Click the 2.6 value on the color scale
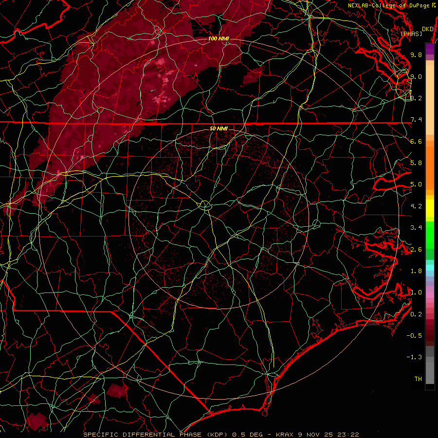This screenshot has width=438, height=438. (416, 250)
